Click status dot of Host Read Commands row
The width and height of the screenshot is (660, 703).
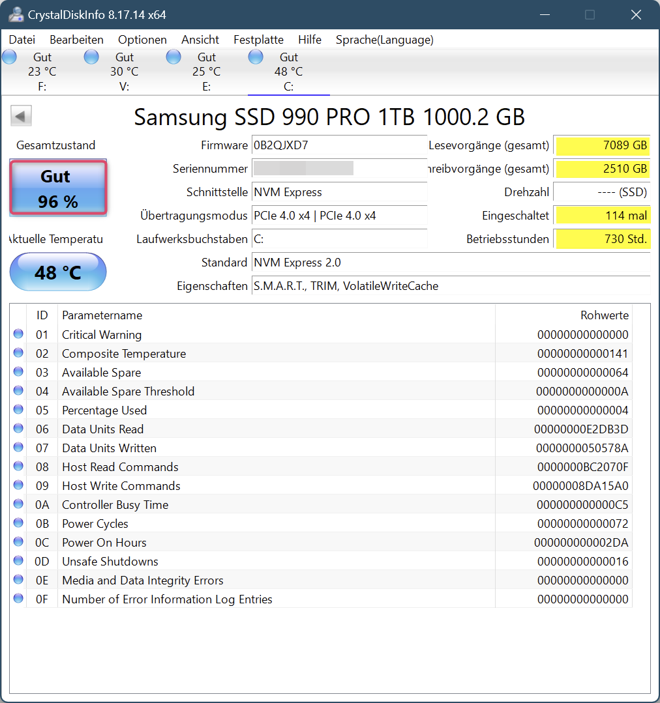pos(18,466)
